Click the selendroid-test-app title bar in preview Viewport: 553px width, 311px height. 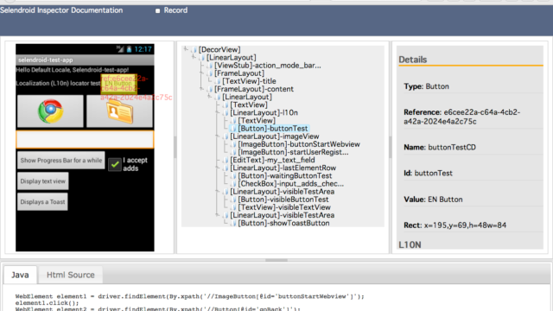click(85, 60)
